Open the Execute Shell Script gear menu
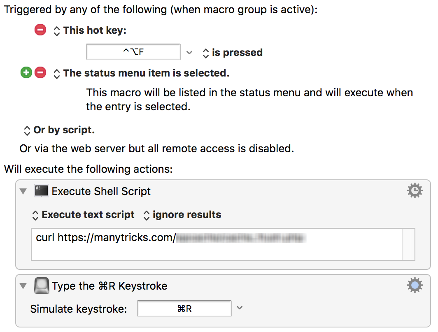Screen dimensions: 438x332 coord(415,191)
